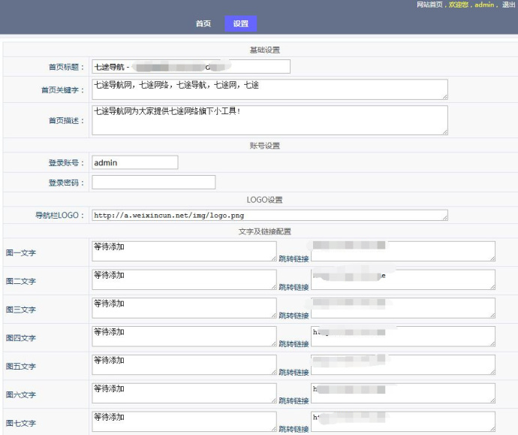Grab resize handle of 首页关键字 textarea
The height and width of the screenshot is (435, 518).
[x=445, y=97]
